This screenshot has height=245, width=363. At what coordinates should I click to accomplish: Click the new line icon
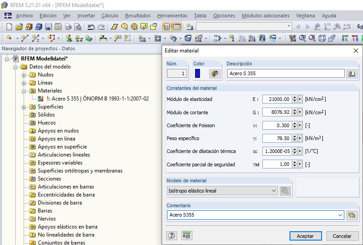point(25,38)
